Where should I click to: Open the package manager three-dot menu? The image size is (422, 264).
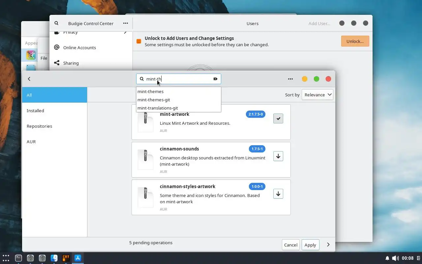point(290,79)
